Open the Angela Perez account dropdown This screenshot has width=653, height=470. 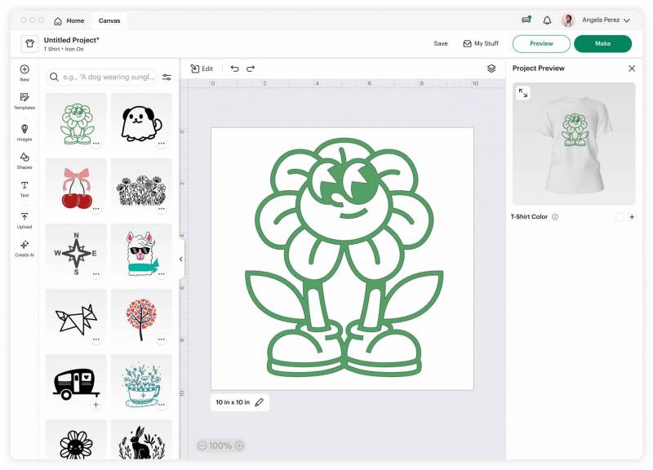627,20
